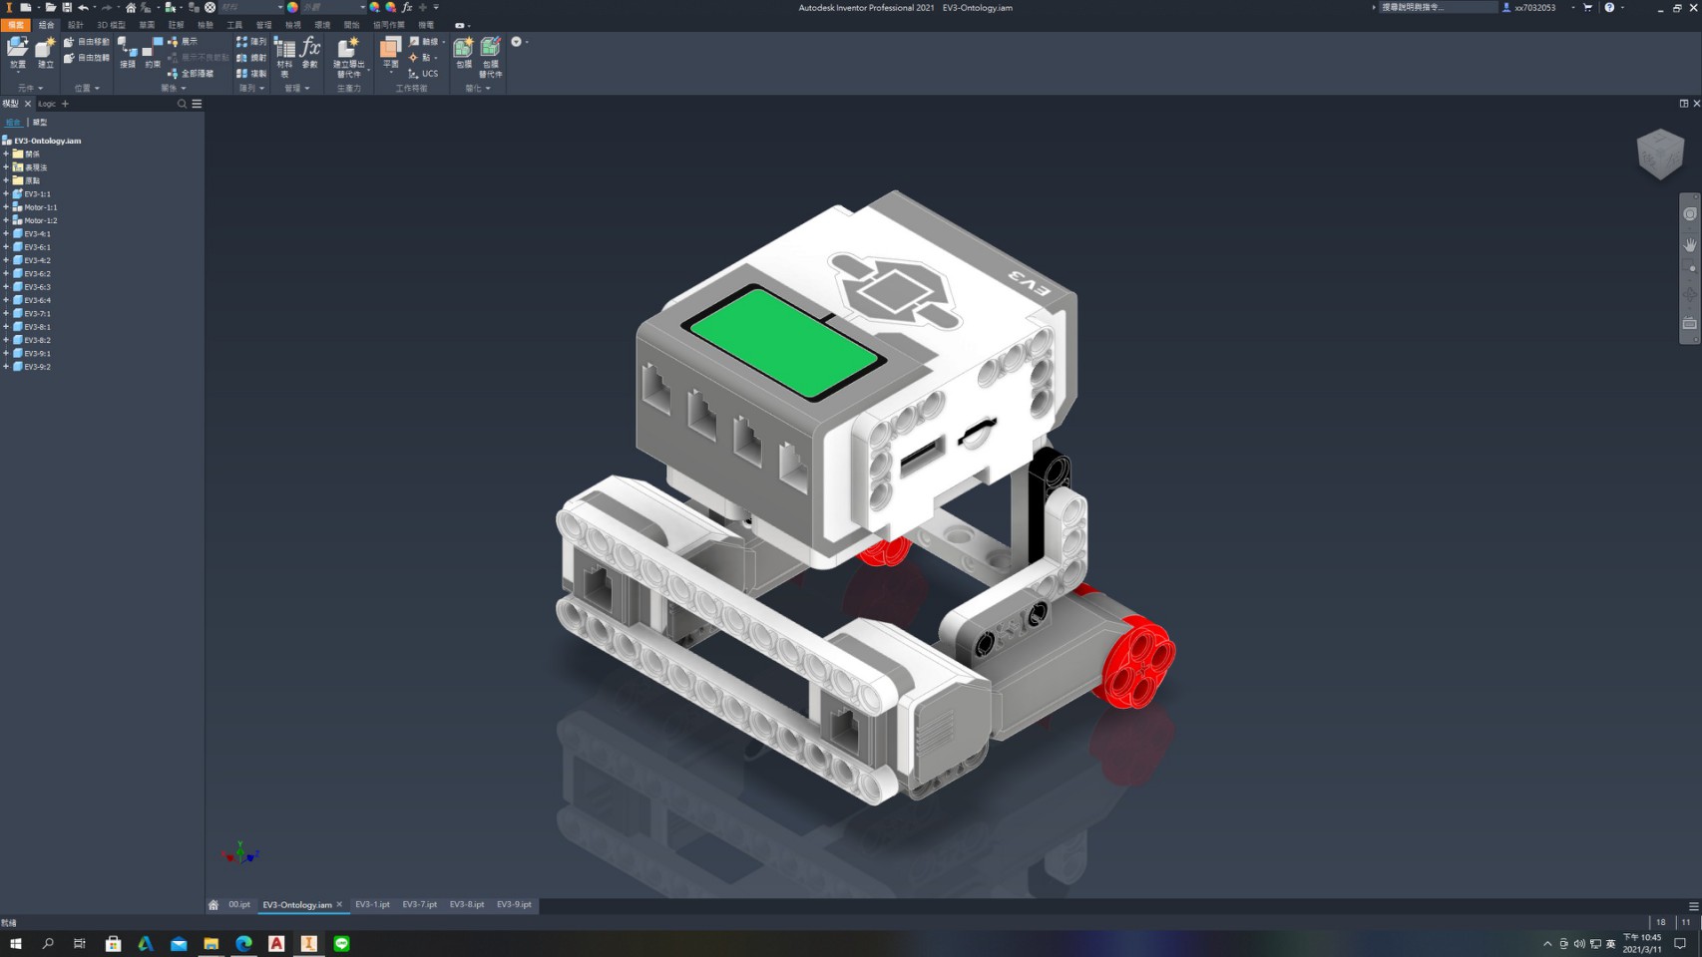The height and width of the screenshot is (957, 1702).
Task: Click the UCS tool
Action: pyautogui.click(x=423, y=74)
